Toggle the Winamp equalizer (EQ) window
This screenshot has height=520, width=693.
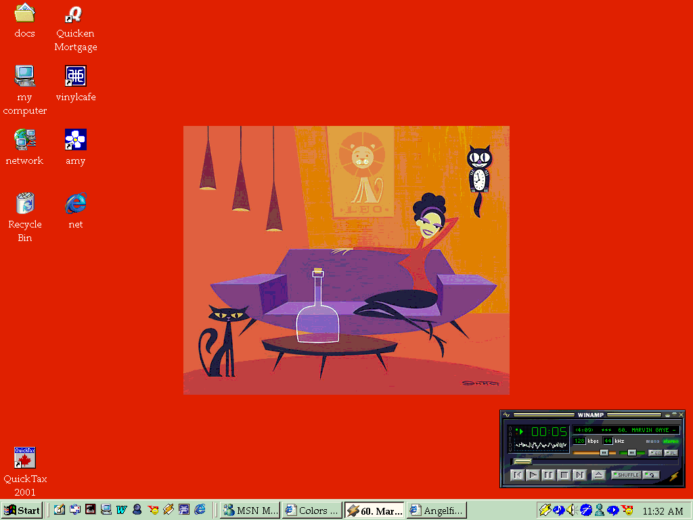(x=654, y=452)
